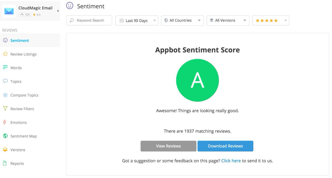332x178 pixels.
Task: Open Review Listings
Action: point(24,54)
